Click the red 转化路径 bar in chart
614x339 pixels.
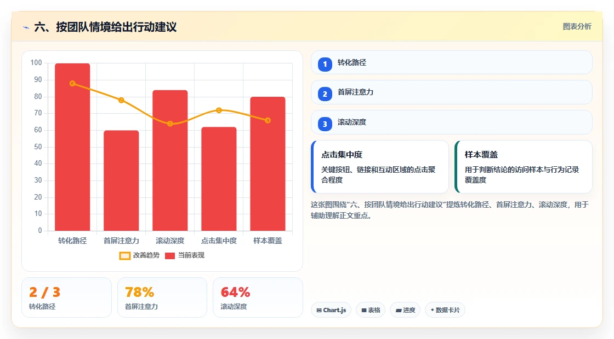click(72, 147)
